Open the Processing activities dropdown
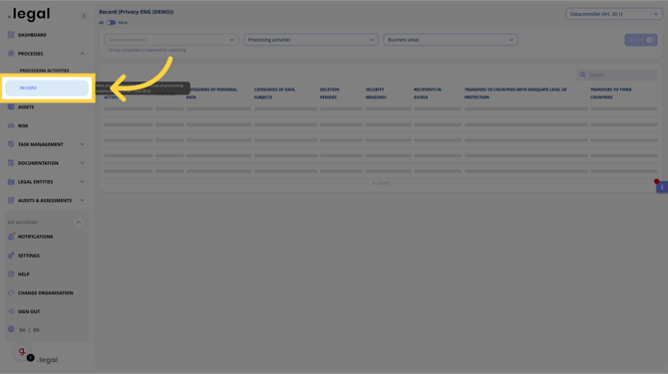 click(x=311, y=40)
